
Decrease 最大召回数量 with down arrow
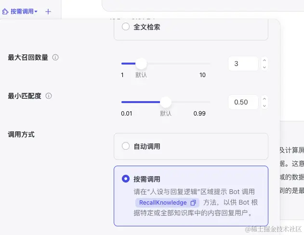click(x=264, y=67)
